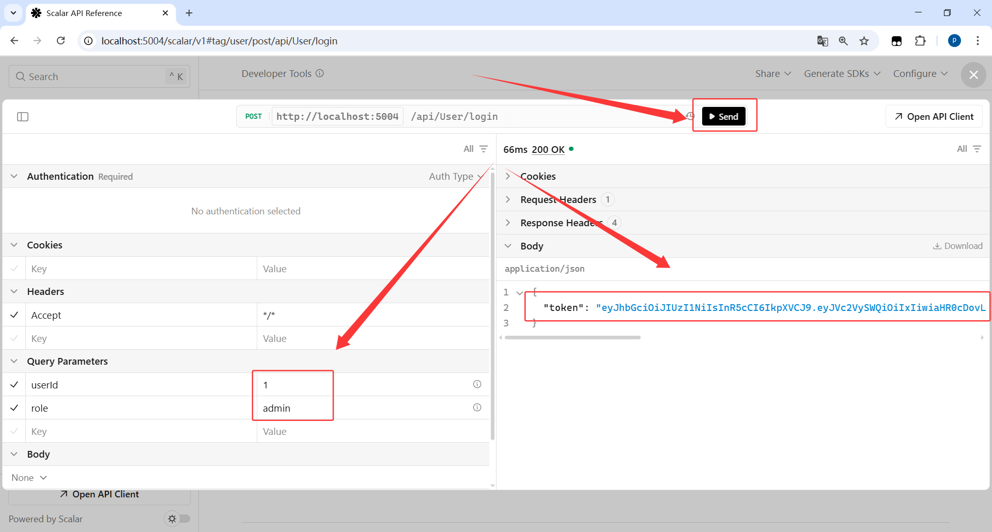Screen dimensions: 992x532
Task: Click the search magnifier icon
Action: 21,76
